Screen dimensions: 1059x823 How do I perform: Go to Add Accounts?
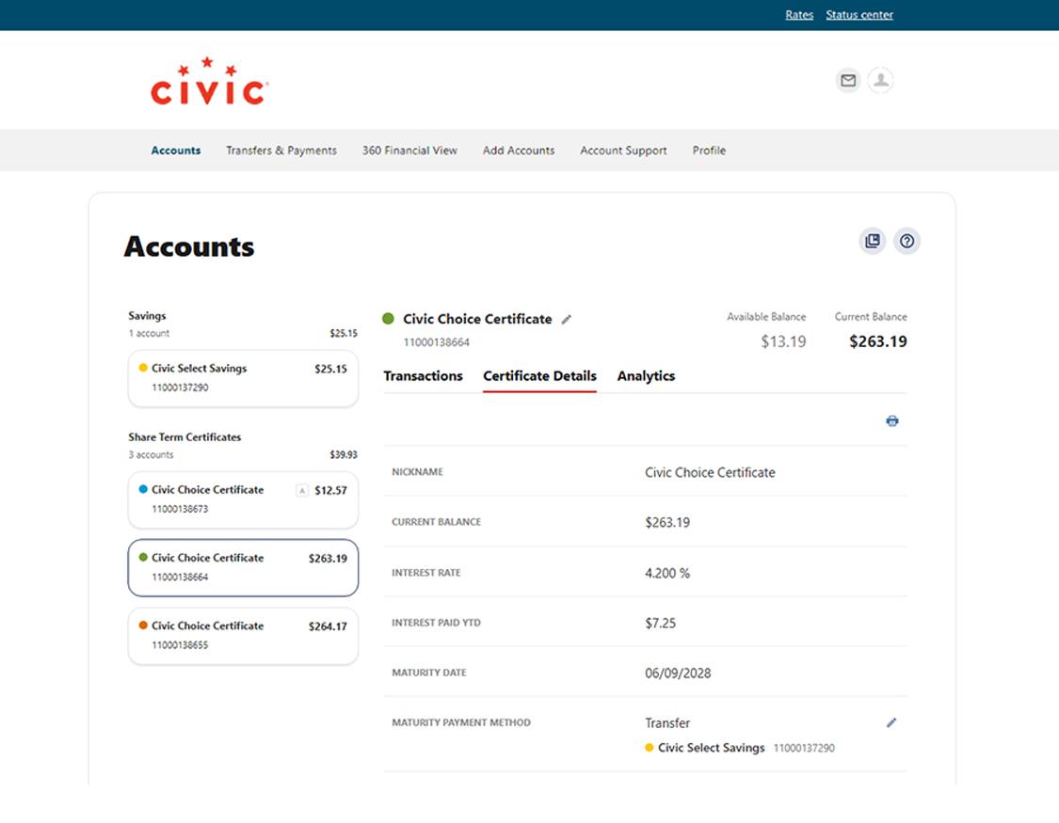click(518, 150)
